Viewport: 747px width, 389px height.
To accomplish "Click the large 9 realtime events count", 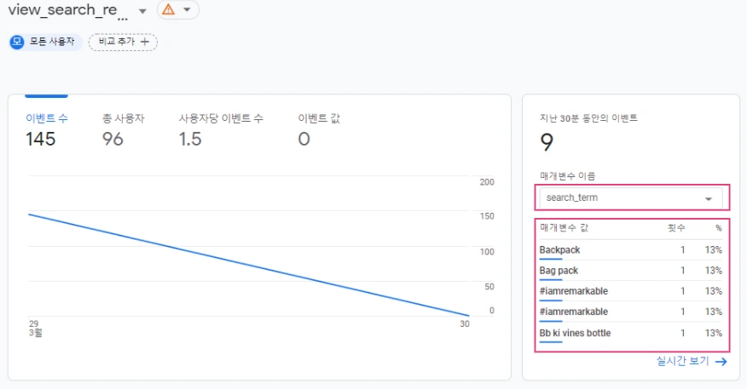I will point(547,142).
